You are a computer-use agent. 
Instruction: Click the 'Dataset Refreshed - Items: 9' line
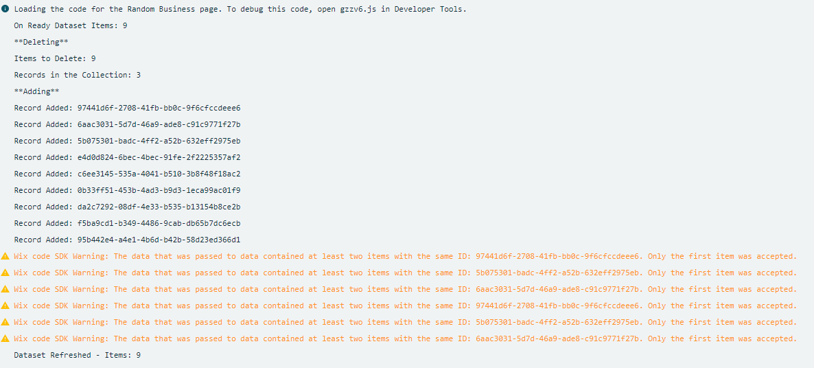pyautogui.click(x=78, y=355)
